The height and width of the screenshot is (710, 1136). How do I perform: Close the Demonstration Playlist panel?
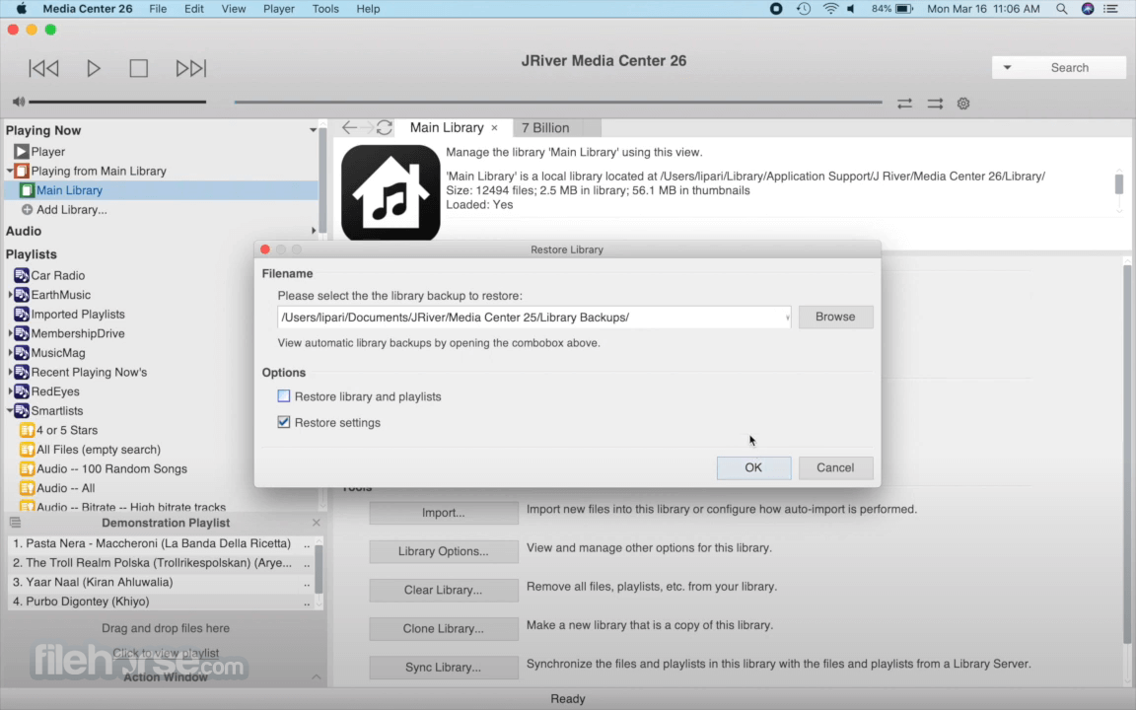coord(316,523)
